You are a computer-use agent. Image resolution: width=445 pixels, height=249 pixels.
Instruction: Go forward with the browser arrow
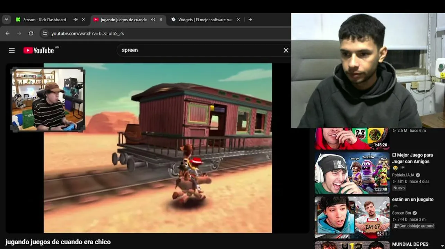(x=19, y=34)
